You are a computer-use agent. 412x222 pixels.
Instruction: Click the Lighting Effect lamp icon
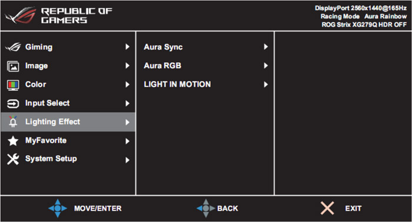tap(13, 122)
